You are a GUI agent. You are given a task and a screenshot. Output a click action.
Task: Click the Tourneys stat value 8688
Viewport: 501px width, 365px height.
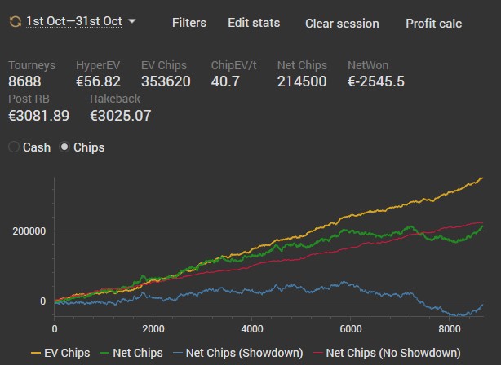pyautogui.click(x=24, y=81)
